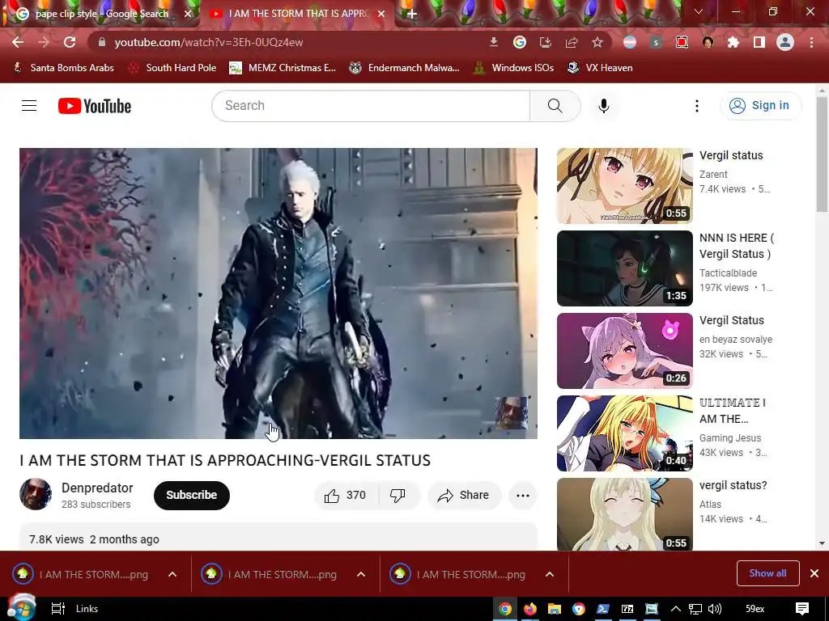Open NNN IS HERE ( Vergil Status ) video title

tap(737, 246)
